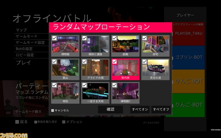Select the アラビアの城 map preview image
Screen dimensions: 221x138
point(95,68)
